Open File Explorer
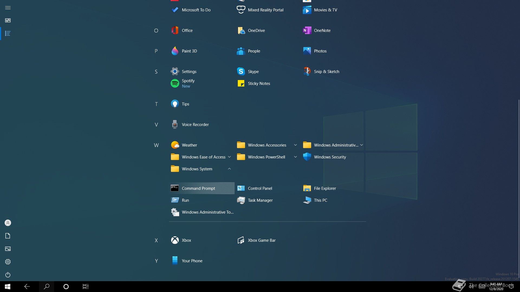This screenshot has width=520, height=292. point(334,188)
